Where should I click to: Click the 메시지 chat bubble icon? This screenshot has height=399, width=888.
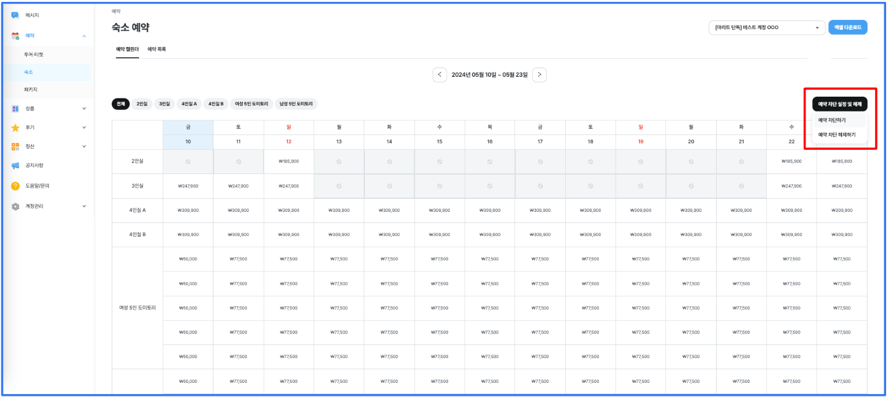(x=16, y=15)
